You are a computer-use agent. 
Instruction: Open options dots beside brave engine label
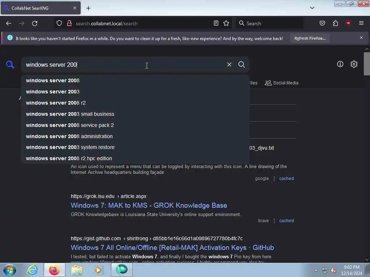coord(274,221)
